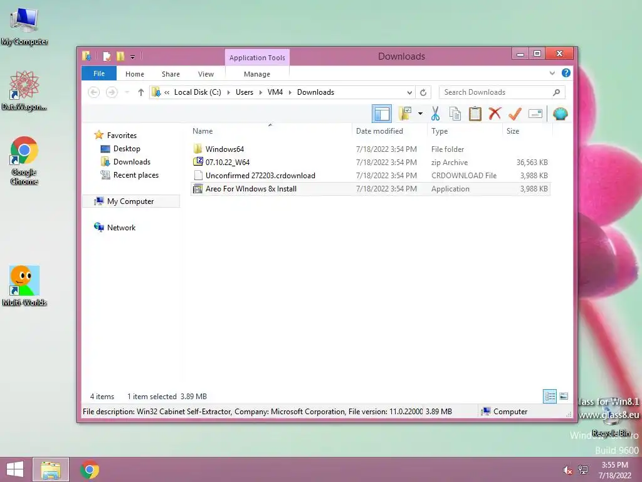642x482 pixels.
Task: Switch to the Share ribbon tab
Action: pos(171,74)
